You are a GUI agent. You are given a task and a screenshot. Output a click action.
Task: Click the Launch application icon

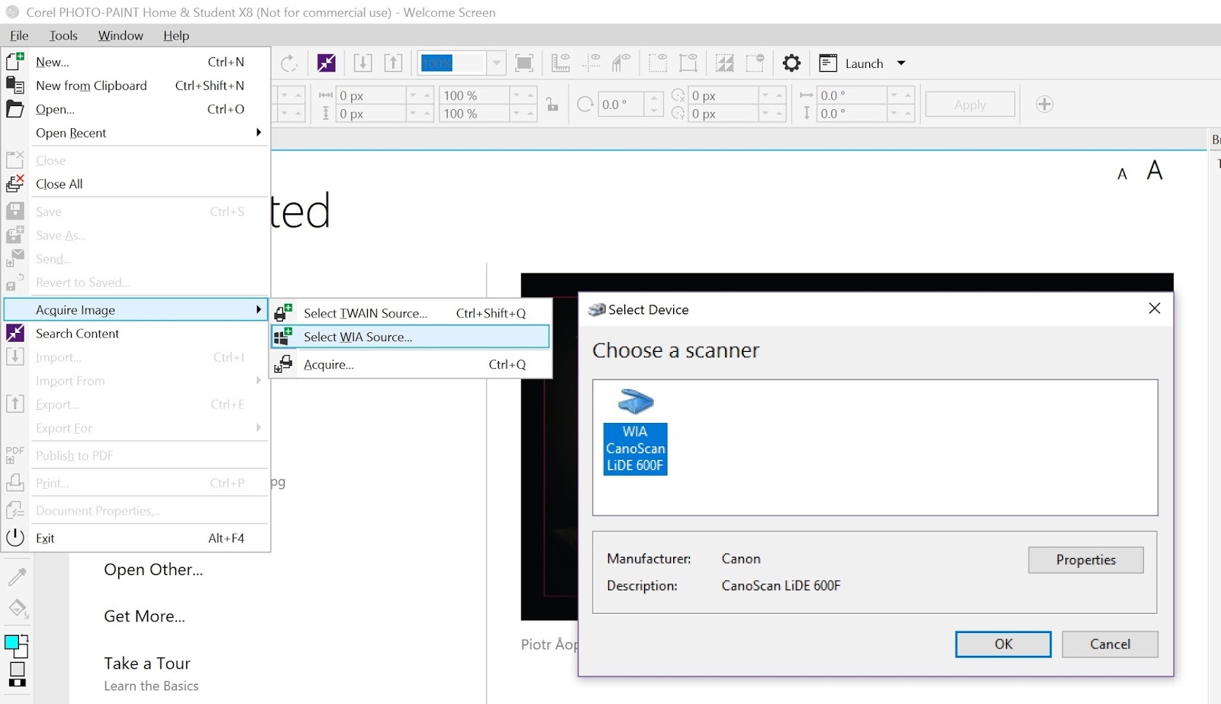(828, 63)
